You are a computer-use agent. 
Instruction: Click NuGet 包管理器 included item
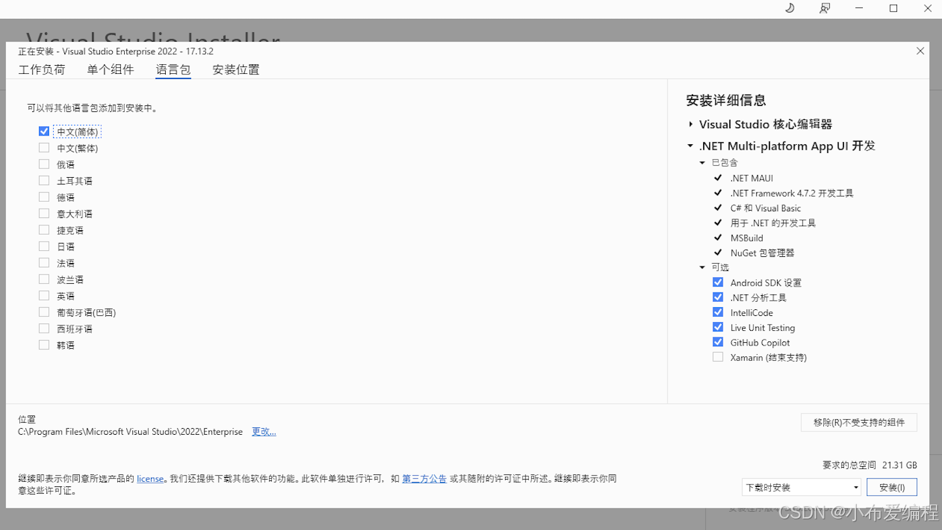(762, 253)
